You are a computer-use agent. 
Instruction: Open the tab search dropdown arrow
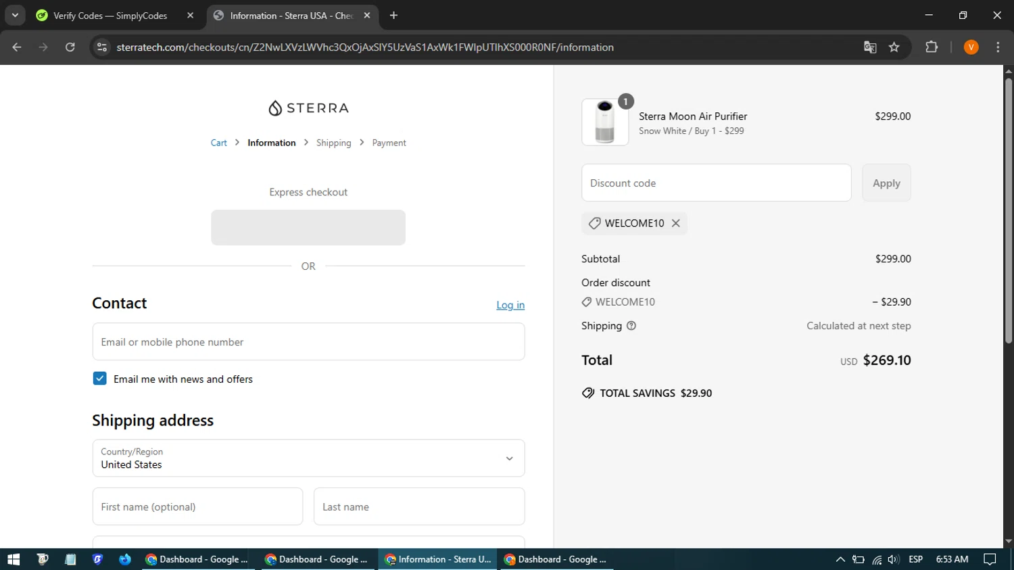coord(15,16)
